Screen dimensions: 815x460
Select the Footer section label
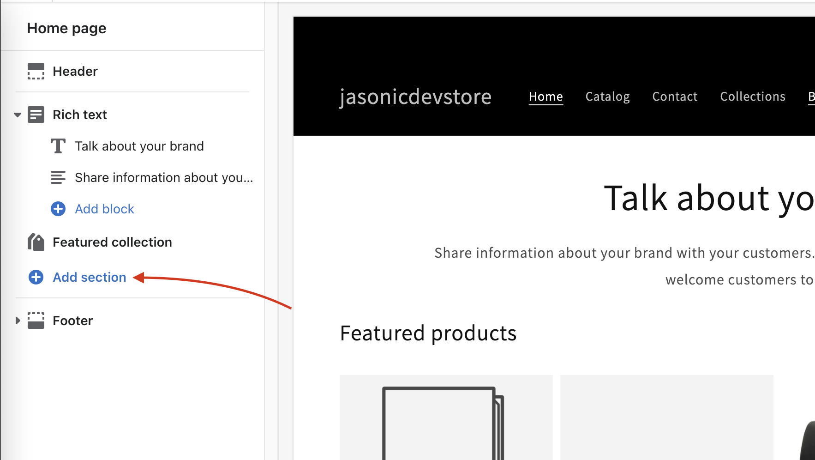(x=73, y=321)
